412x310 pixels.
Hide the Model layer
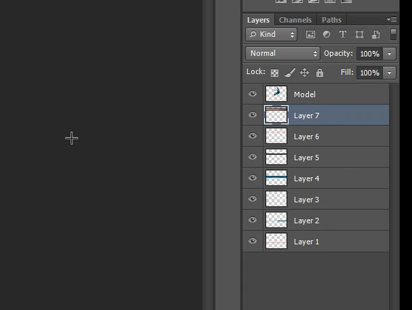[253, 94]
